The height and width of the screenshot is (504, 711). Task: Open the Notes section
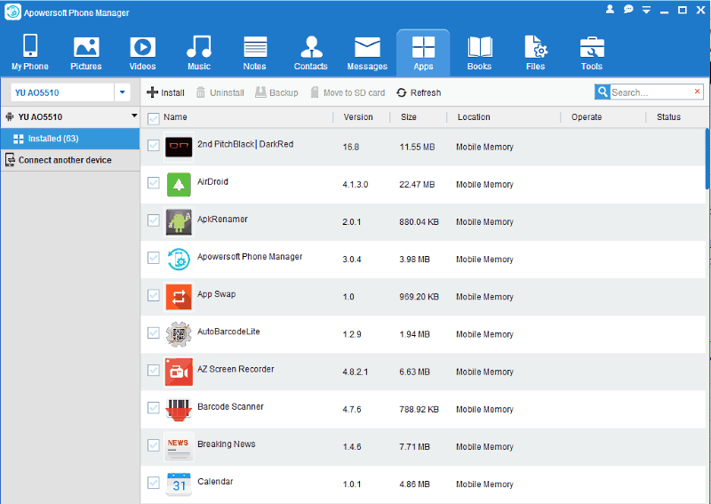click(255, 52)
